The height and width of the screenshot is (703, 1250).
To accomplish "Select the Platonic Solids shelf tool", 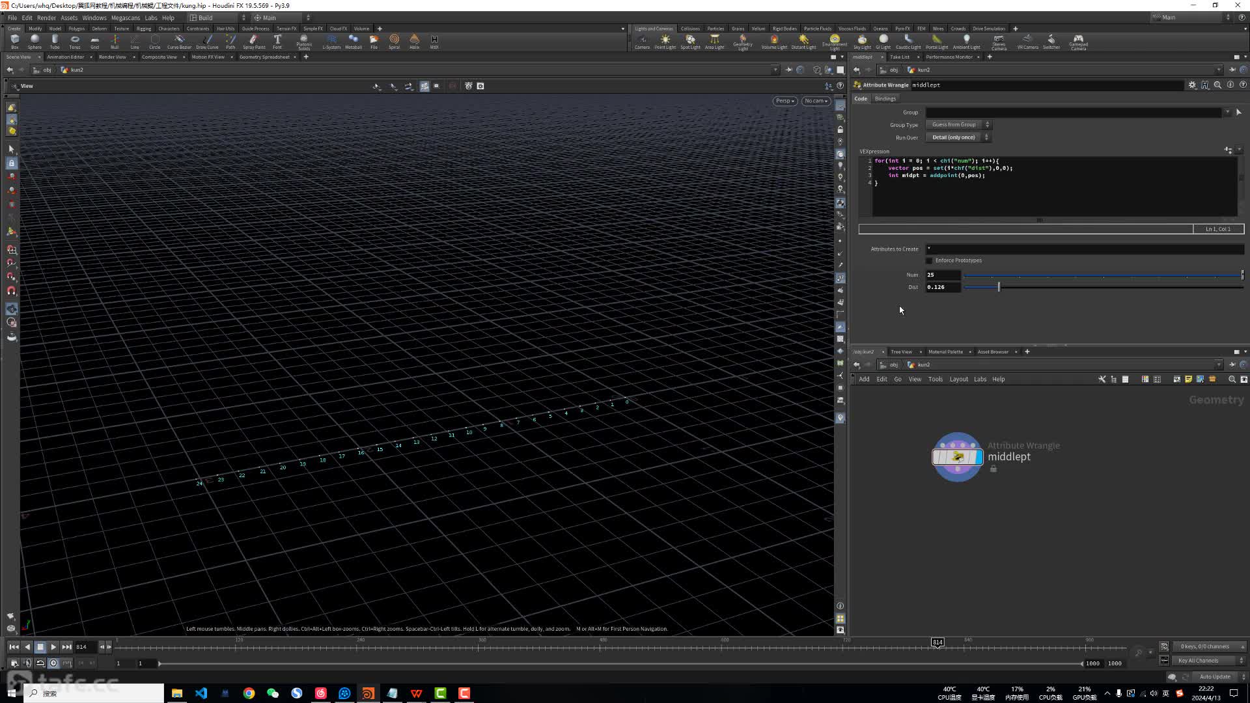I will pyautogui.click(x=304, y=42).
